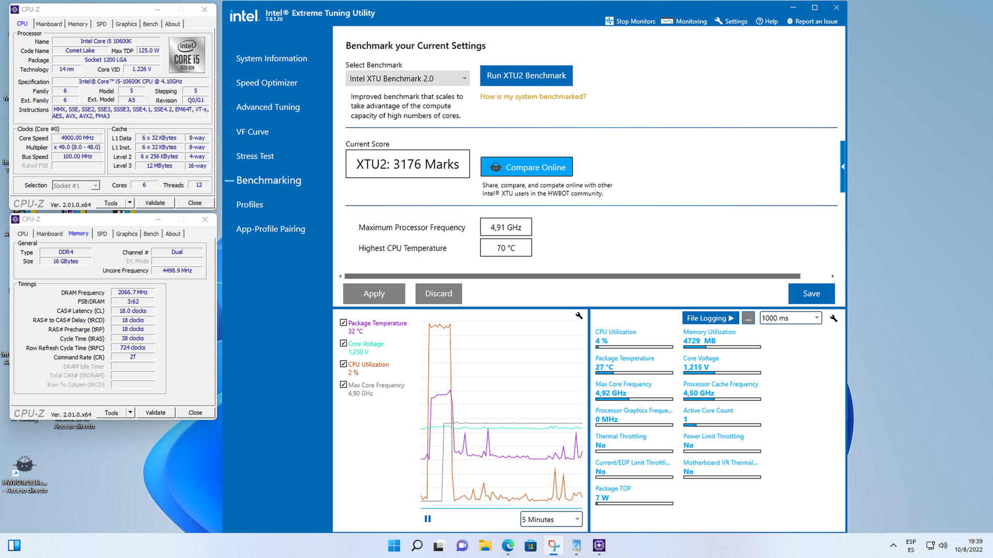This screenshot has height=558, width=993.
Task: Open the Windows Start menu
Action: click(x=394, y=546)
